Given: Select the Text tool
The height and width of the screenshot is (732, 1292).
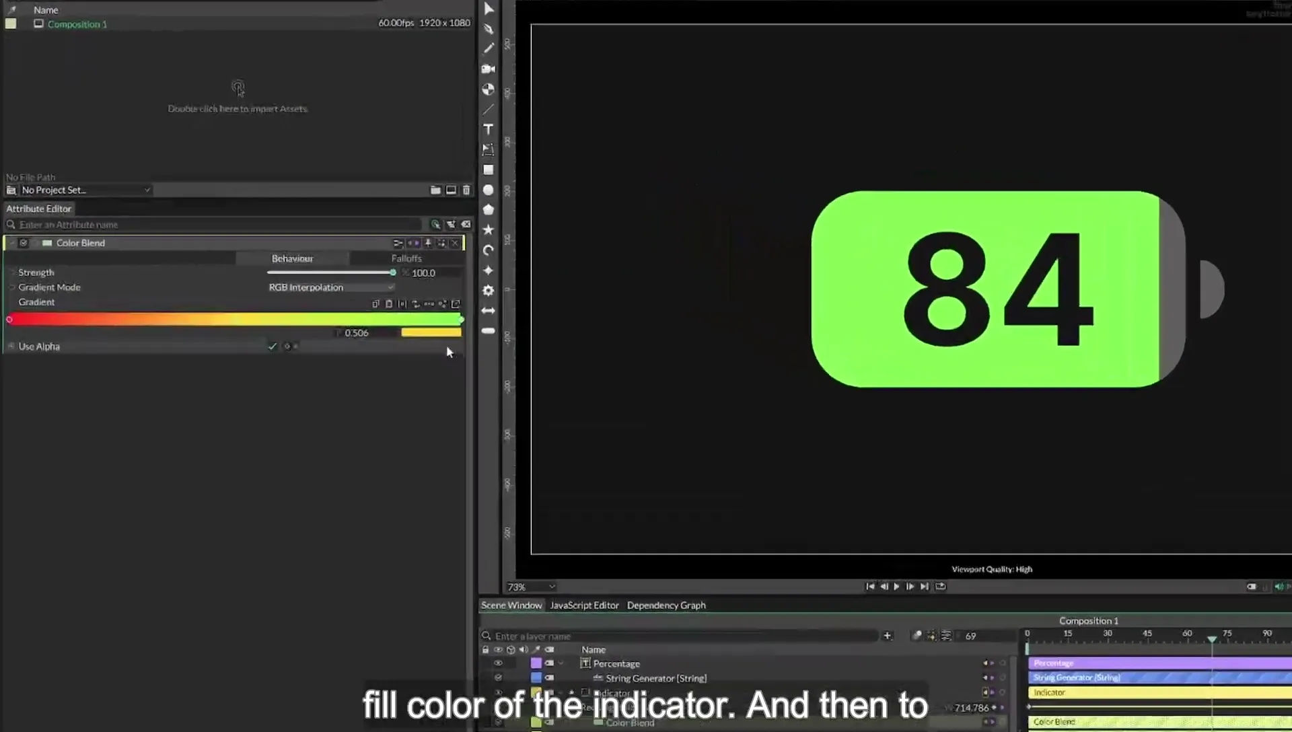Looking at the screenshot, I should coord(489,129).
